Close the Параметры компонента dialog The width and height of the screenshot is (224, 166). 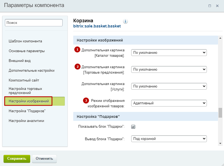pyautogui.click(x=217, y=6)
